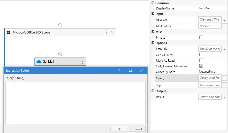Open the ellipsis editor for Account
This screenshot has height=133, width=228.
coord(224,20)
